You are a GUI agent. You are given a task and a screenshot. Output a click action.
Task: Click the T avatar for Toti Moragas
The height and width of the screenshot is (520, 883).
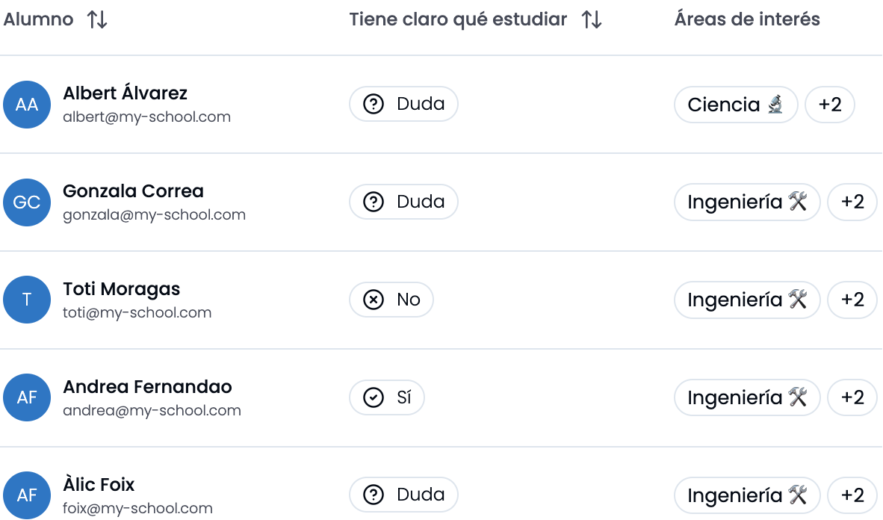click(x=27, y=300)
